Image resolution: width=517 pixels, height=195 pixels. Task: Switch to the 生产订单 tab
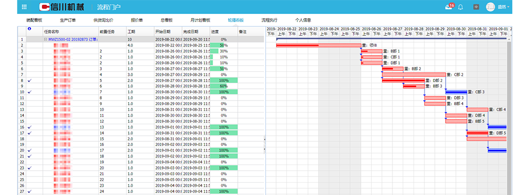point(68,20)
